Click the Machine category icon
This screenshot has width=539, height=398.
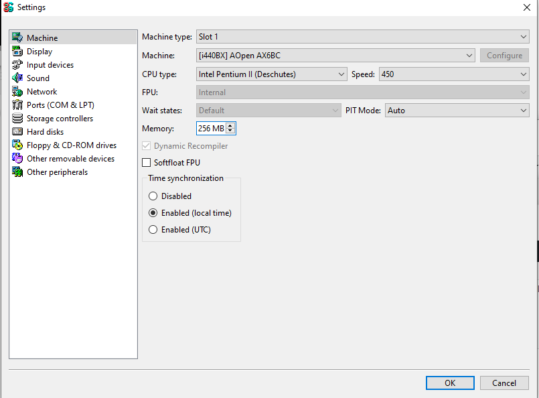(17, 38)
